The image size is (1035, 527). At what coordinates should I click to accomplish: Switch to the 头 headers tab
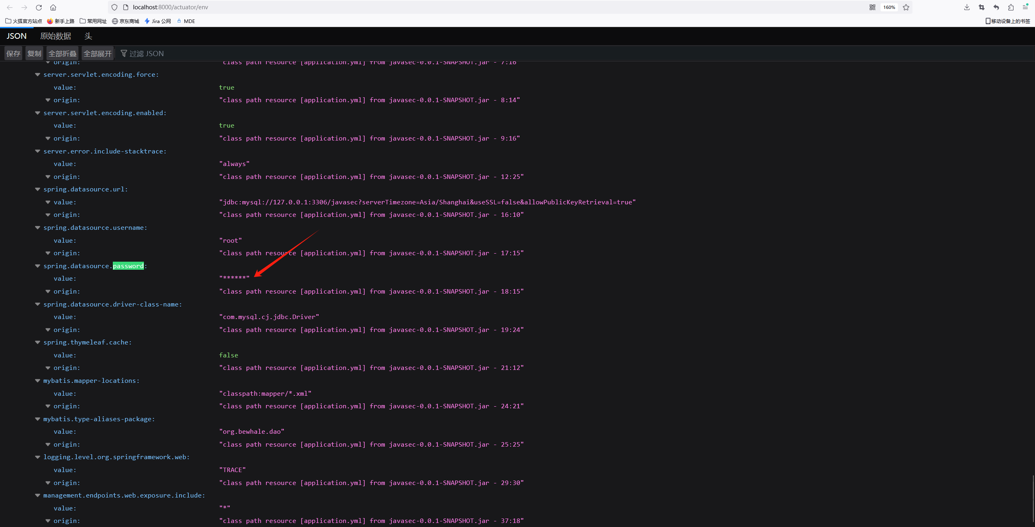(88, 36)
